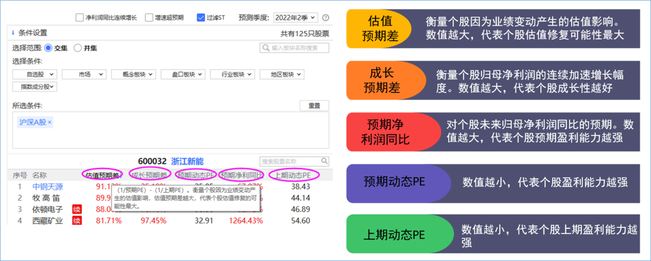
Task: Click the 重置 reset button
Action: [314, 106]
